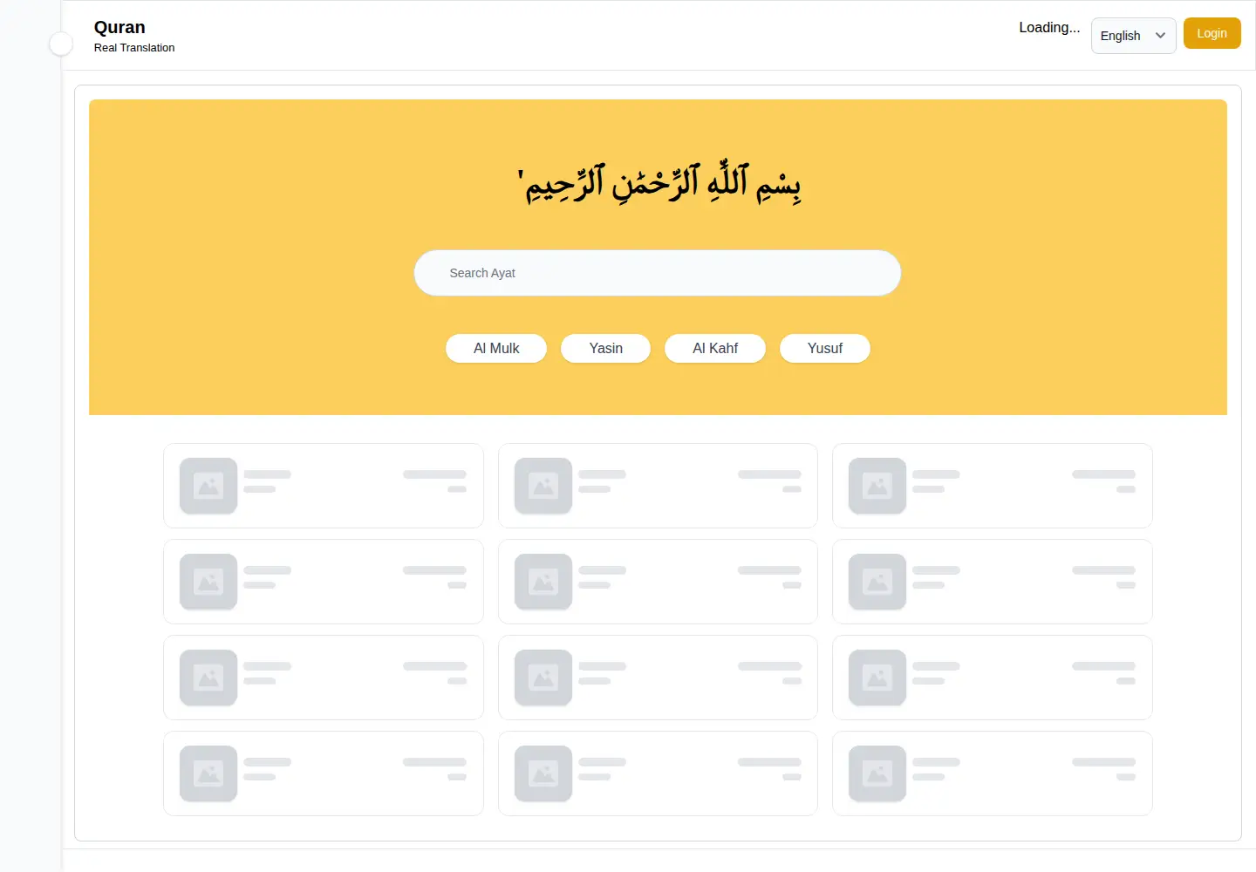This screenshot has width=1256, height=872.
Task: Click the Login button
Action: pos(1212,33)
